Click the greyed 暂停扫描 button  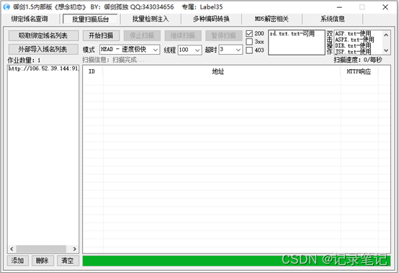click(224, 35)
